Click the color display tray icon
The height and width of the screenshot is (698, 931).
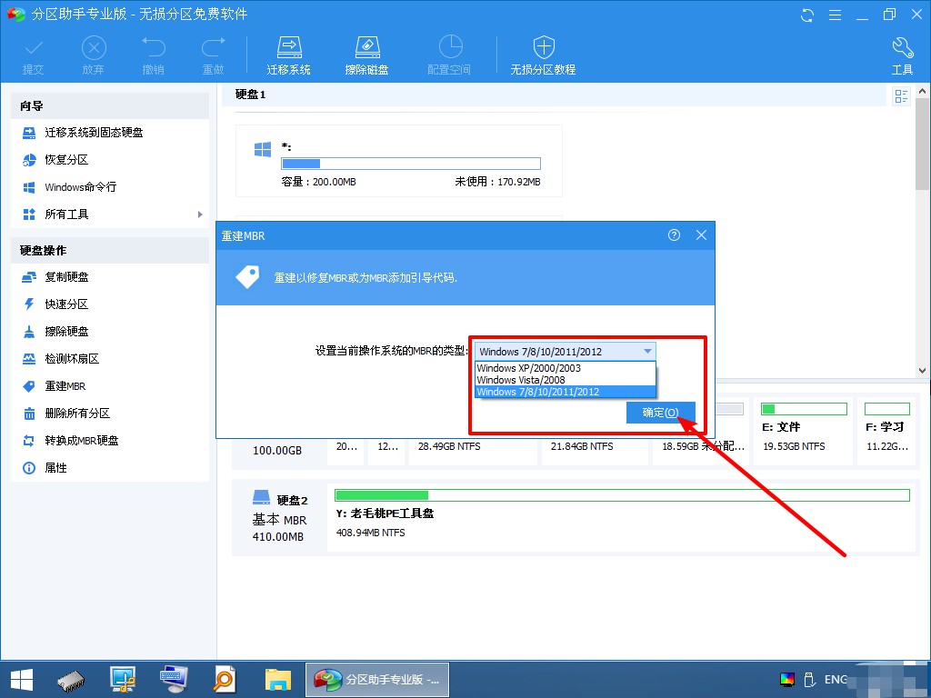click(x=786, y=680)
